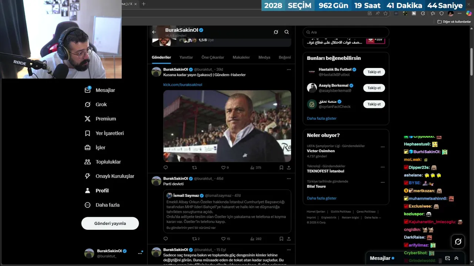The image size is (474, 266).
Task: Reply to the Parti devleti post
Action: pos(166,239)
